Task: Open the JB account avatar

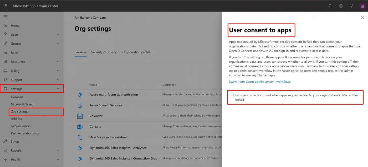Action: coord(362,6)
